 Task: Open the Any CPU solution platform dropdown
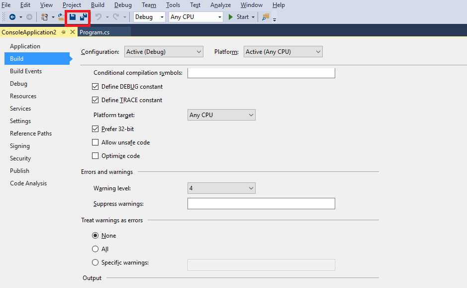coord(195,17)
